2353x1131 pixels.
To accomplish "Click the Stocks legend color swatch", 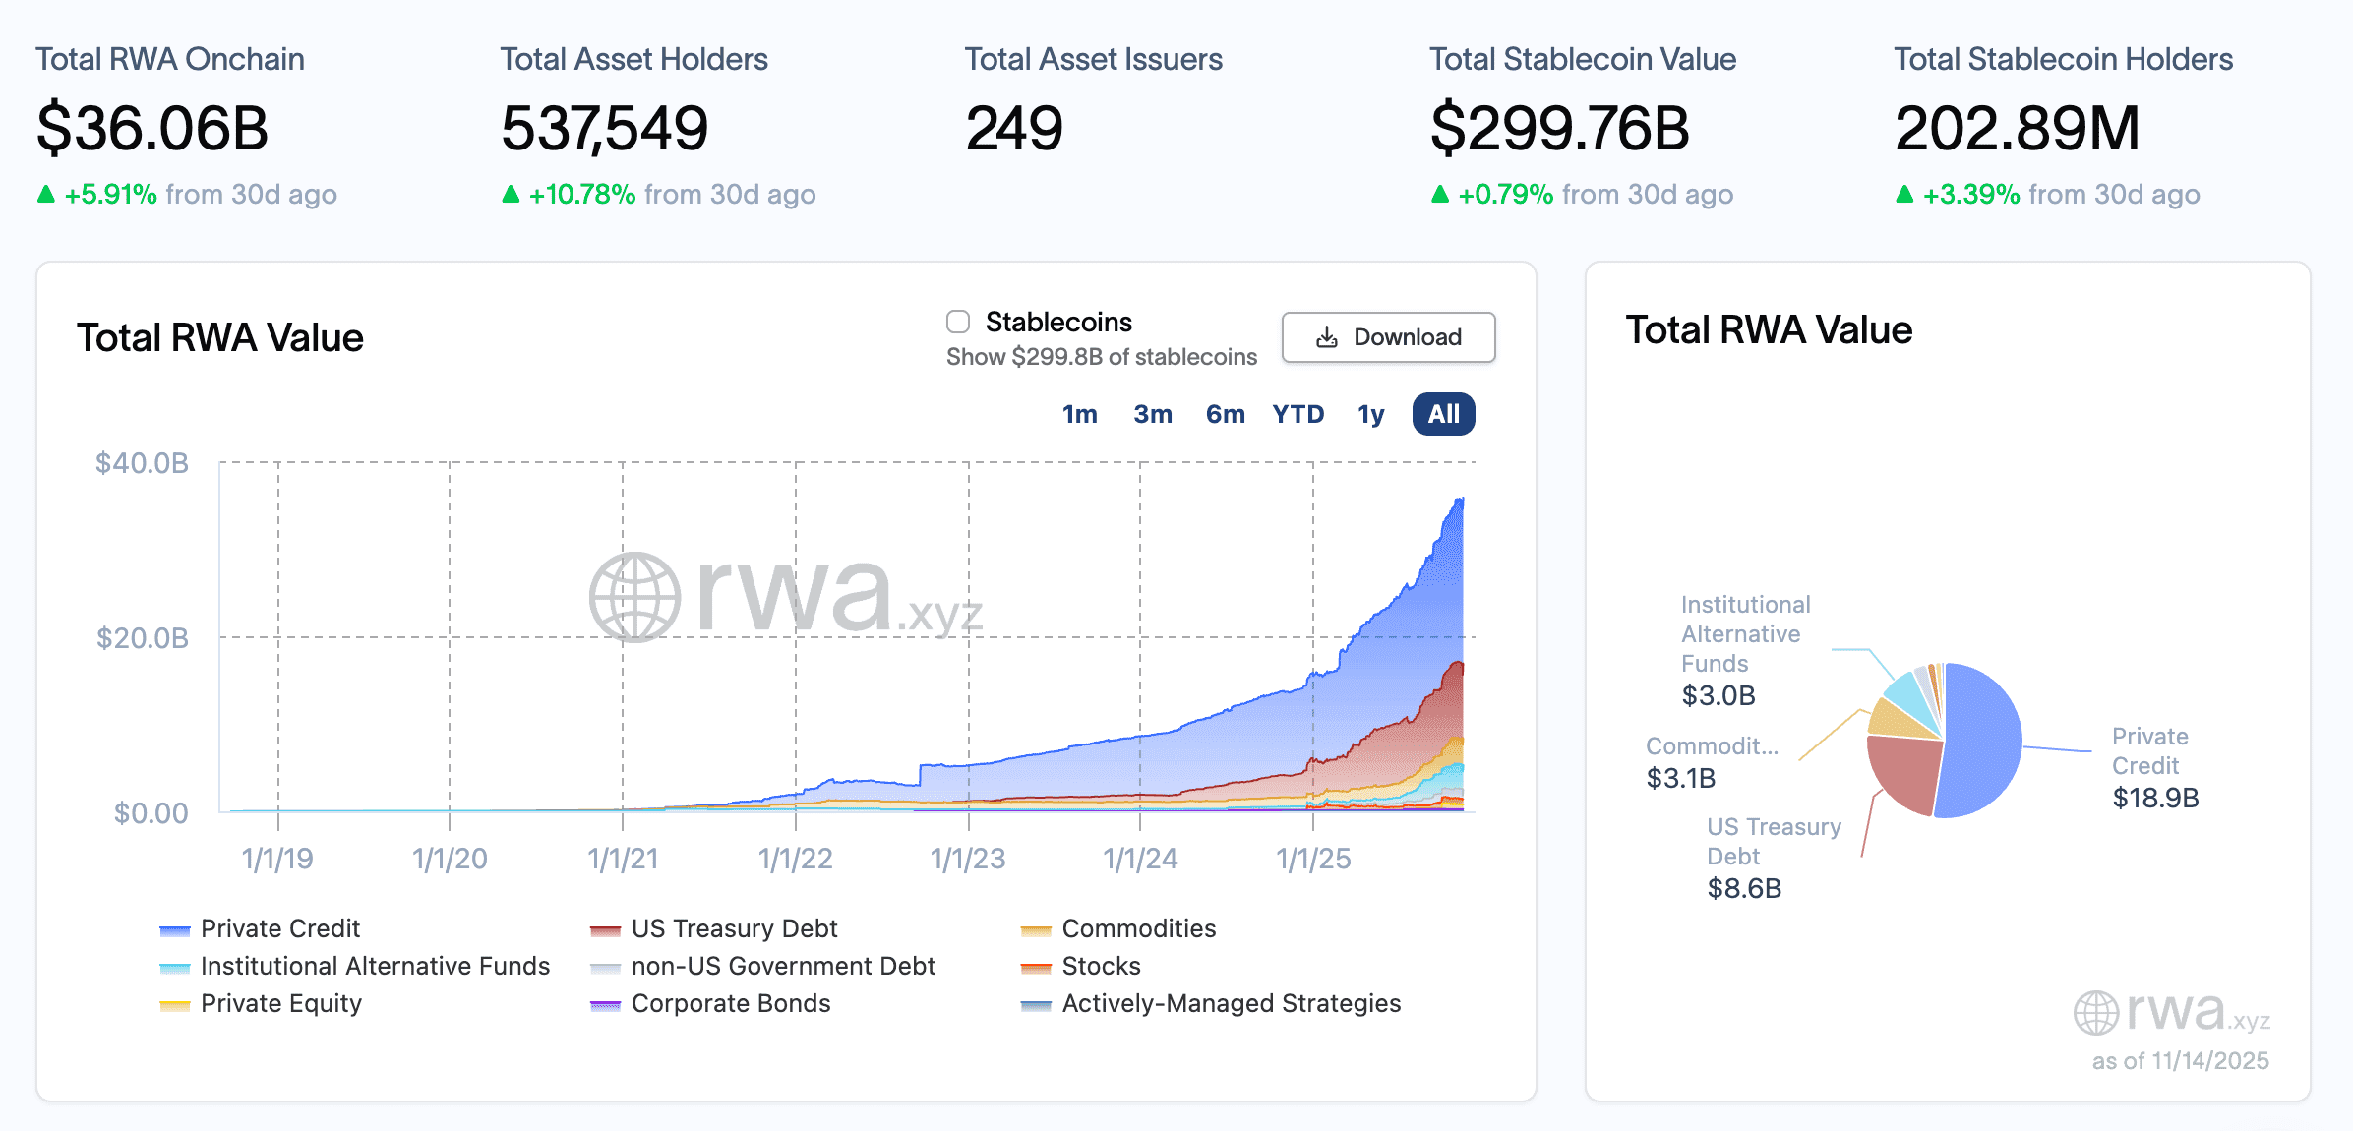I will (x=1036, y=968).
